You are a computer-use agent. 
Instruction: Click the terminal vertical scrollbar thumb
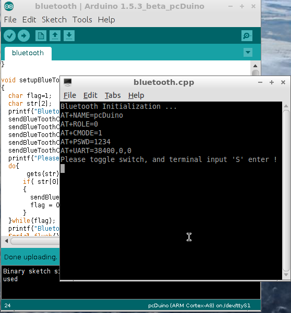tap(286, 191)
